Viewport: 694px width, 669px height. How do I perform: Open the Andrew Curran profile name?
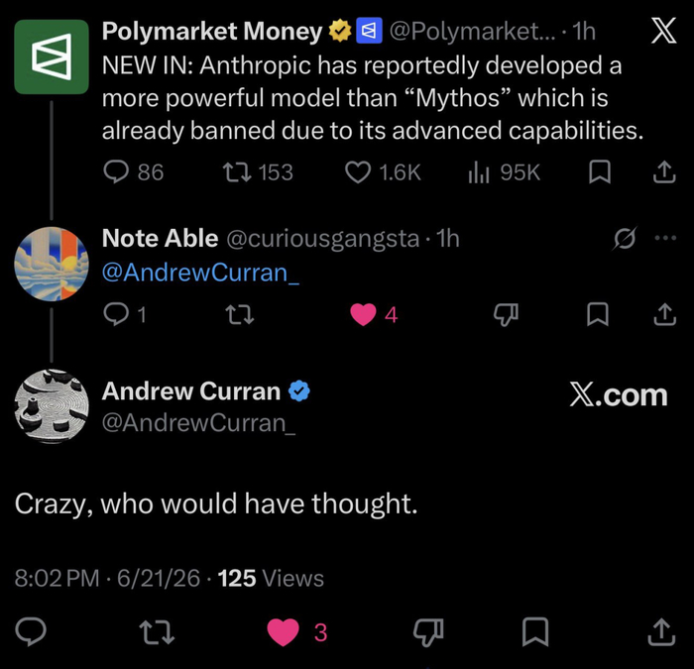191,391
